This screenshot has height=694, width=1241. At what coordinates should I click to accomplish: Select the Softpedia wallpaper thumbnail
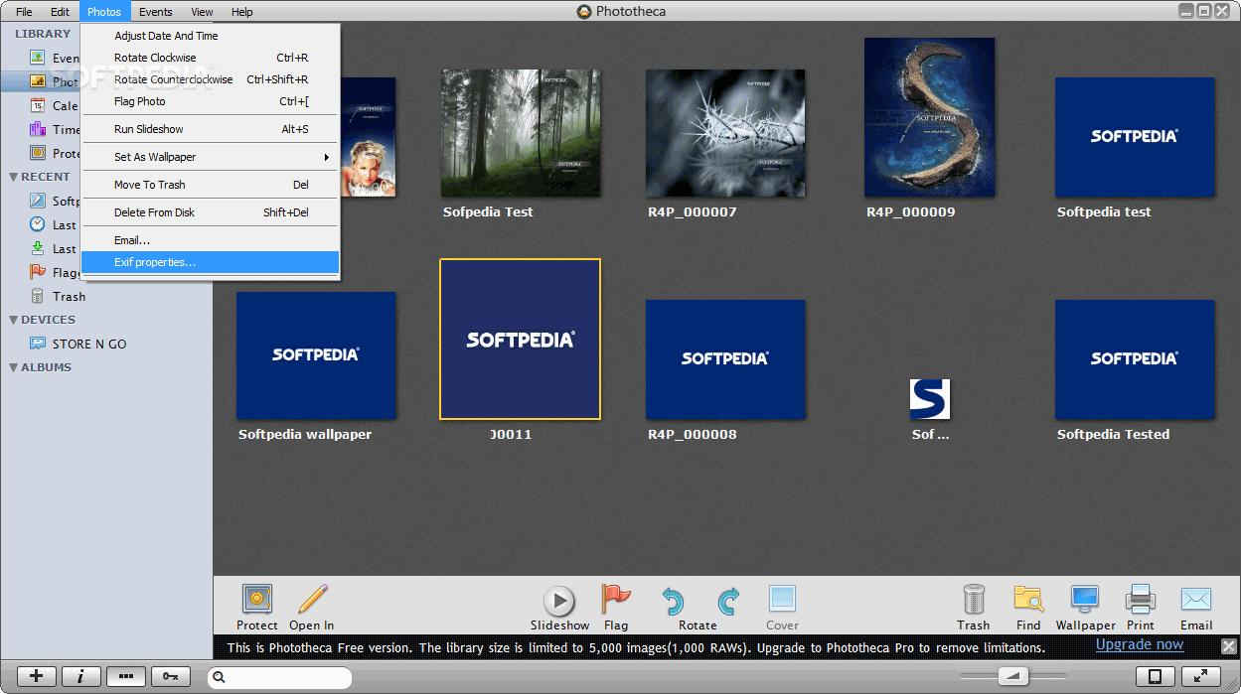(x=316, y=355)
